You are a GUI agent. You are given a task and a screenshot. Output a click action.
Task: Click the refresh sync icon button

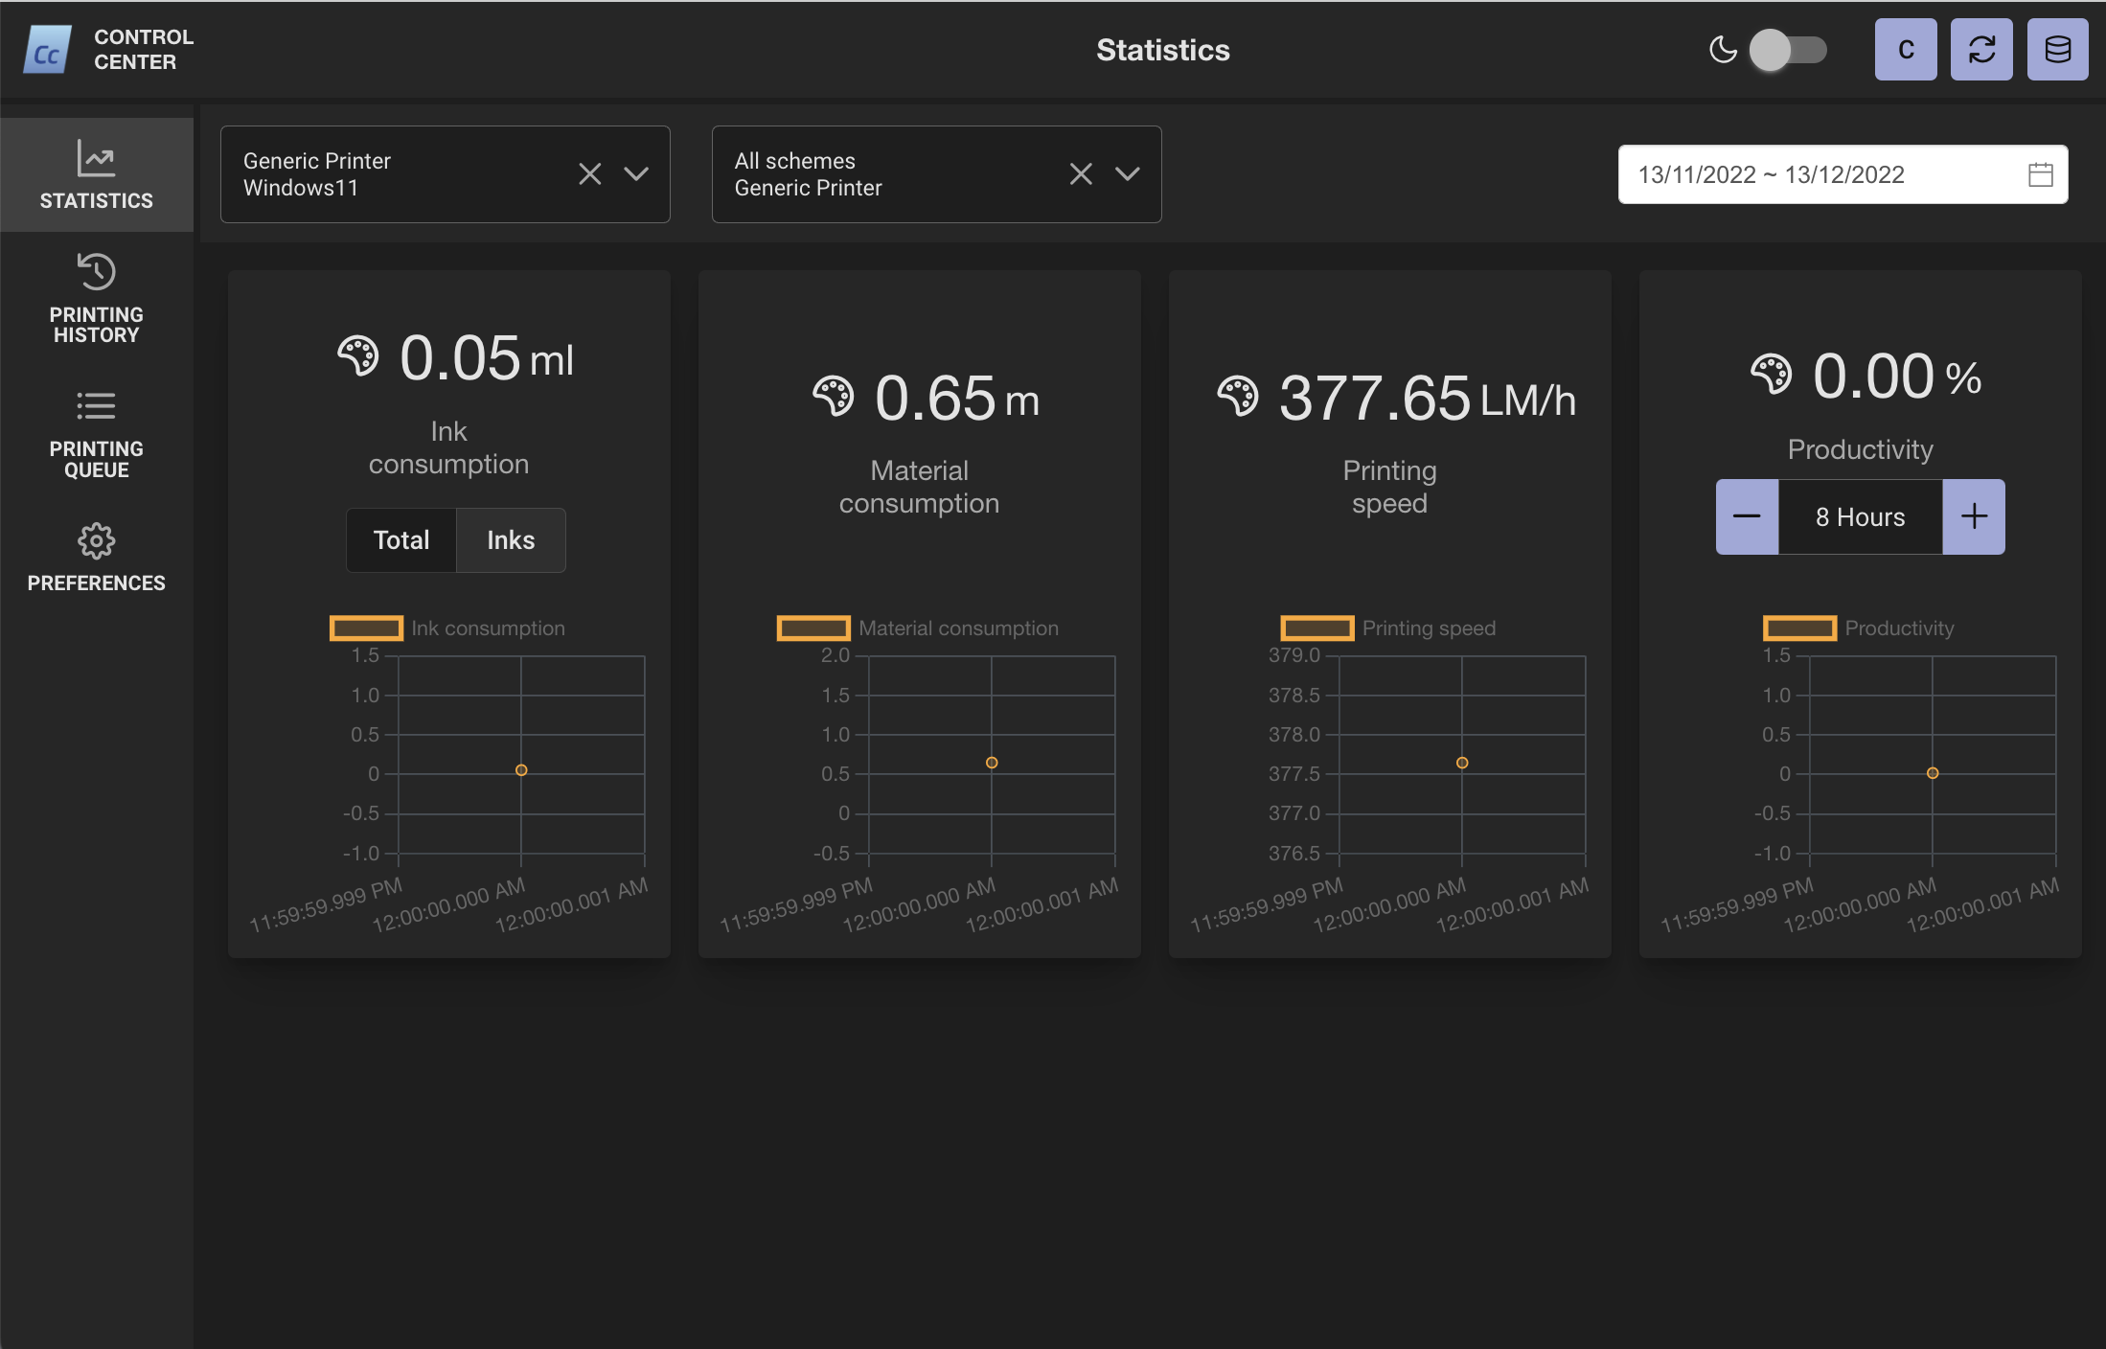pyautogui.click(x=1981, y=50)
